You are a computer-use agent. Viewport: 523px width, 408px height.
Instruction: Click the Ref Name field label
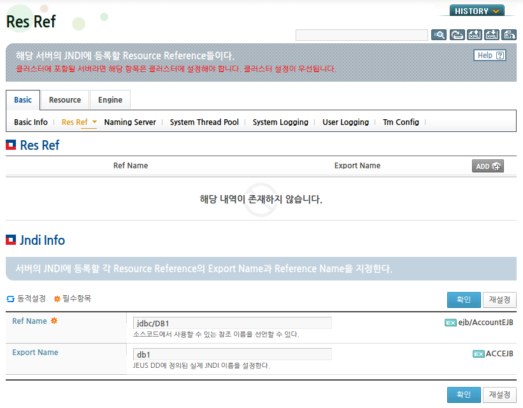coord(29,321)
